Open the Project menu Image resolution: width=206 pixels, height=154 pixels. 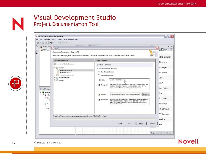click(60, 39)
